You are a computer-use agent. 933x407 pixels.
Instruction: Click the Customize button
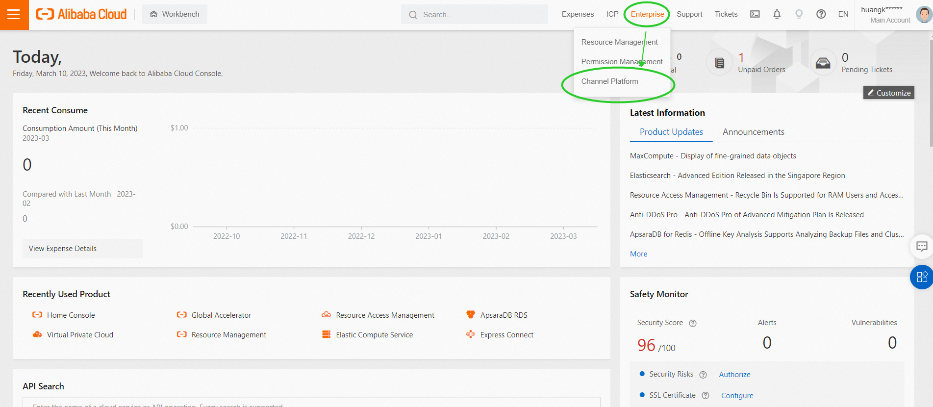[x=889, y=93]
